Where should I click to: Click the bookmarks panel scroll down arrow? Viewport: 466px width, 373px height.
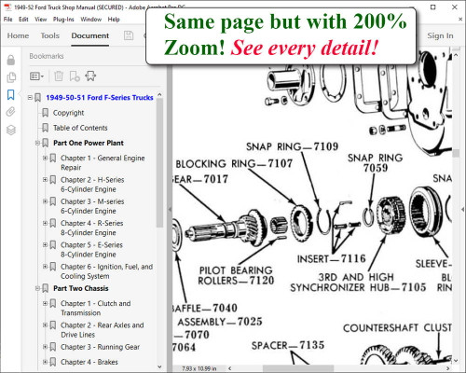(159, 366)
